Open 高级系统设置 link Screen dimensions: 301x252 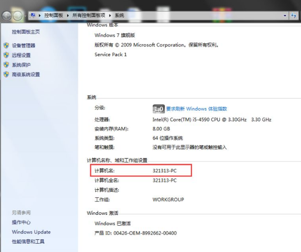point(26,74)
